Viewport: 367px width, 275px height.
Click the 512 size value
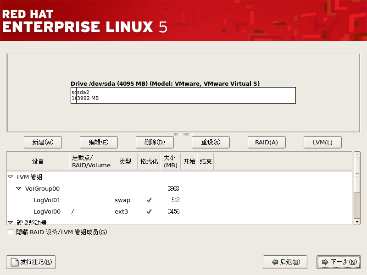176,200
